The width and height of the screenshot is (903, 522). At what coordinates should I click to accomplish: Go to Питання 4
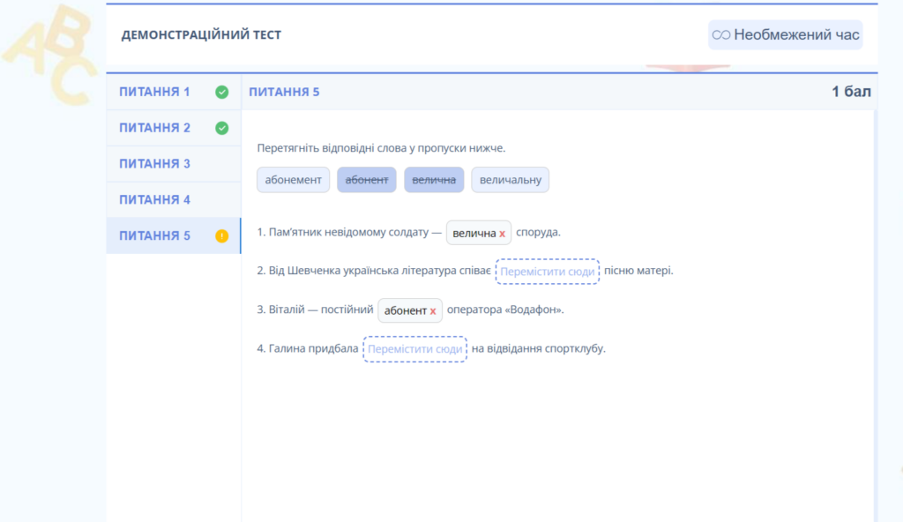(155, 200)
